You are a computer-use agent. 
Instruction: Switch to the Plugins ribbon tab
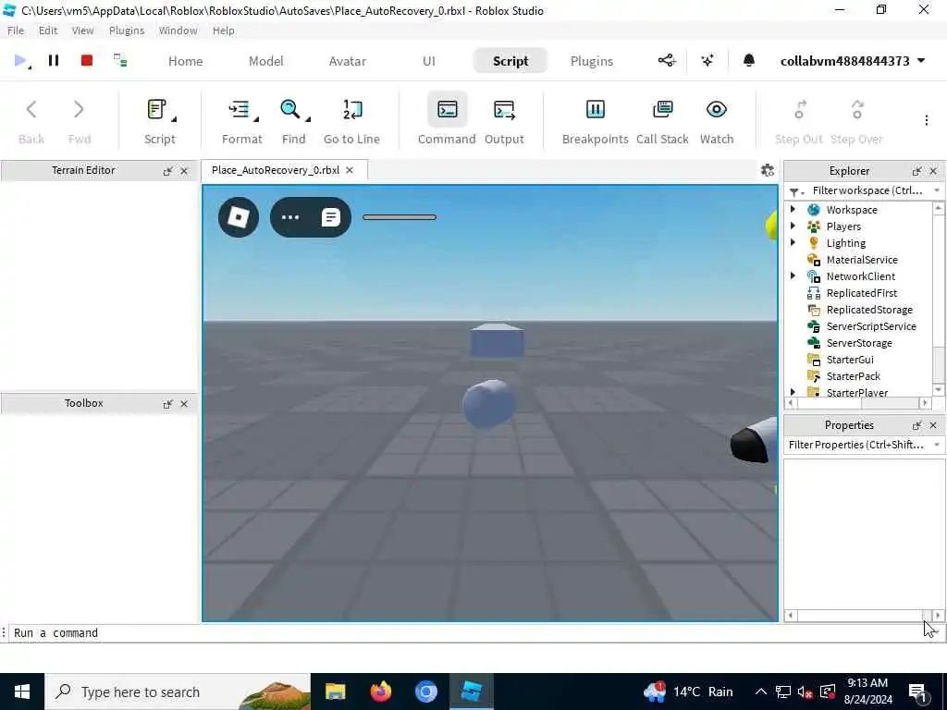pyautogui.click(x=592, y=61)
